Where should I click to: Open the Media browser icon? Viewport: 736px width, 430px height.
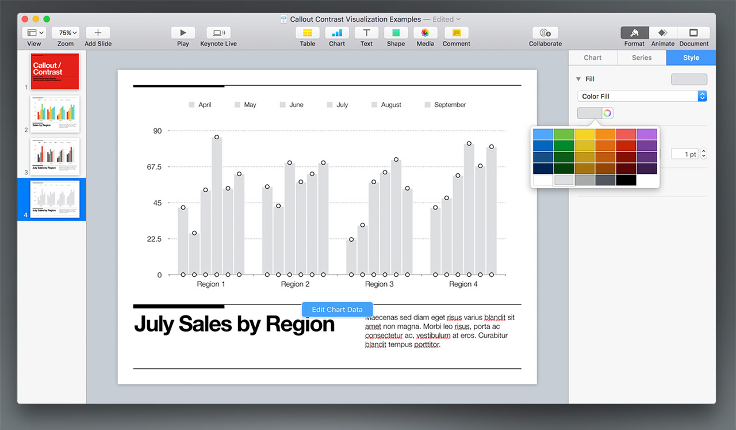(425, 33)
